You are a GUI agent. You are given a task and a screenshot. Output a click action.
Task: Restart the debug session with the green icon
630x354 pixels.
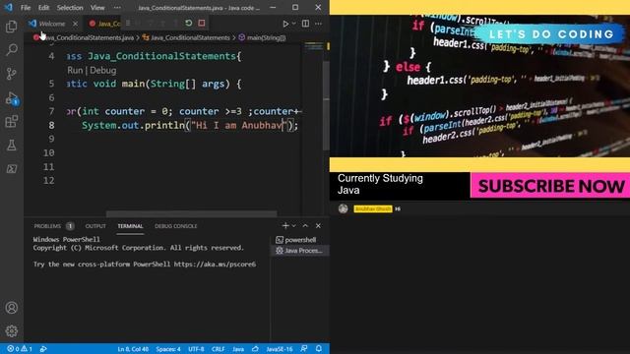click(188, 24)
